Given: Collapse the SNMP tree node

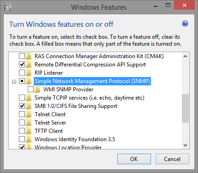Looking at the screenshot, I should point(14,82).
